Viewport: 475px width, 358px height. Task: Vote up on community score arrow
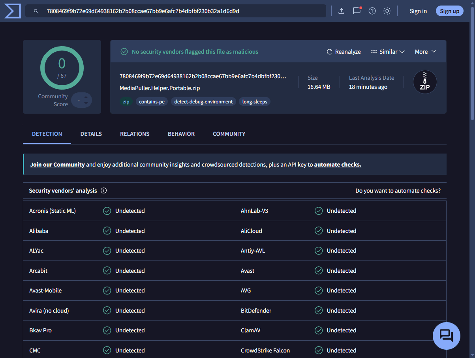pyautogui.click(x=86, y=97)
